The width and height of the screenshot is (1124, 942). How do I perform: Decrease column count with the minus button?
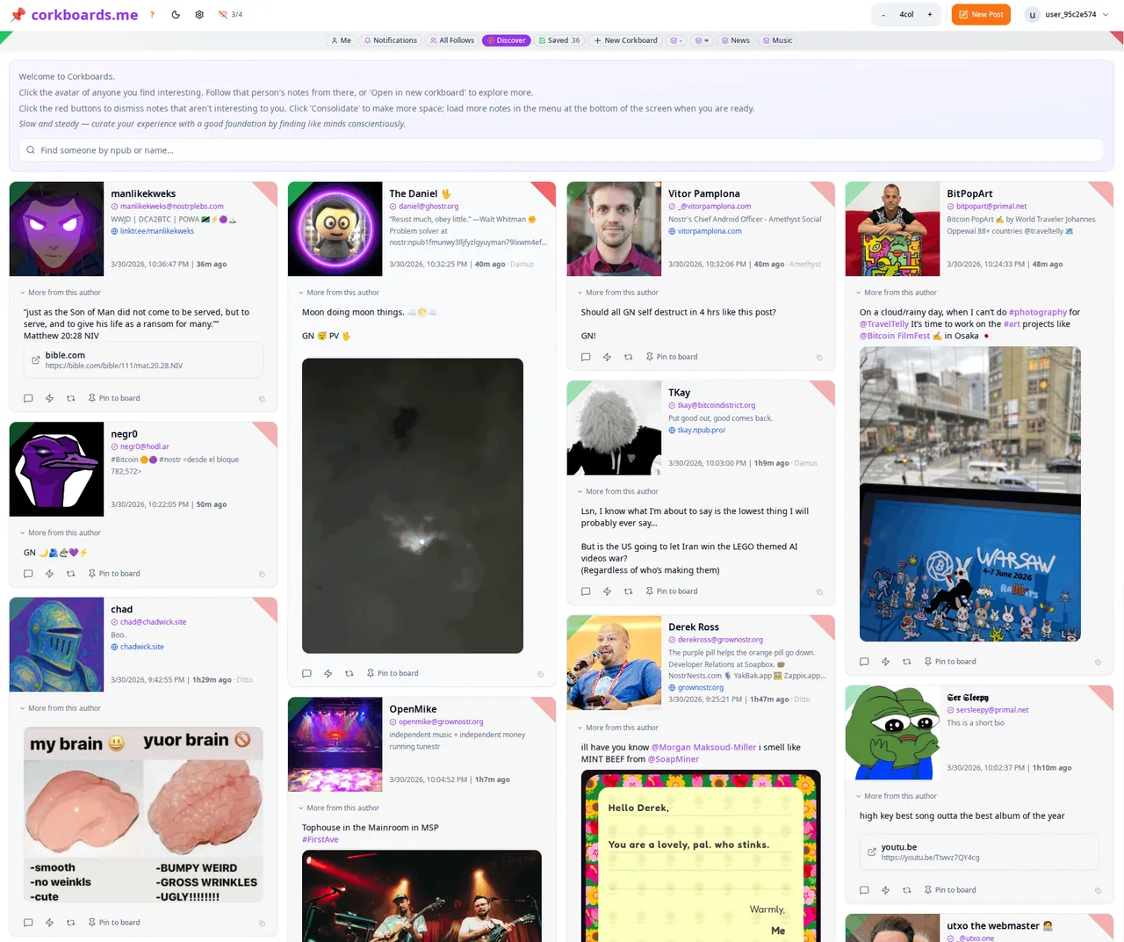(883, 15)
